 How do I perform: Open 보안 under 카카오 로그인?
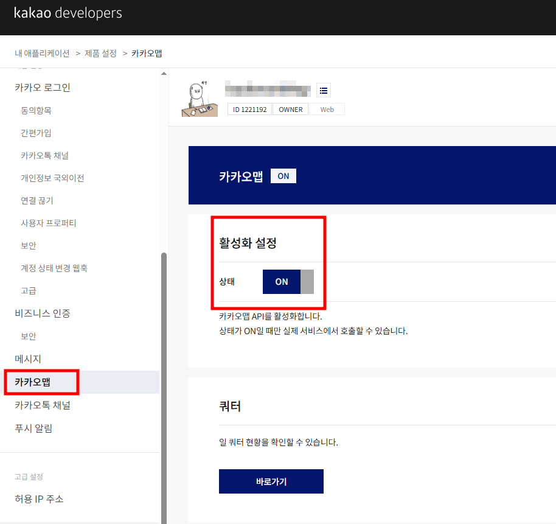[29, 245]
